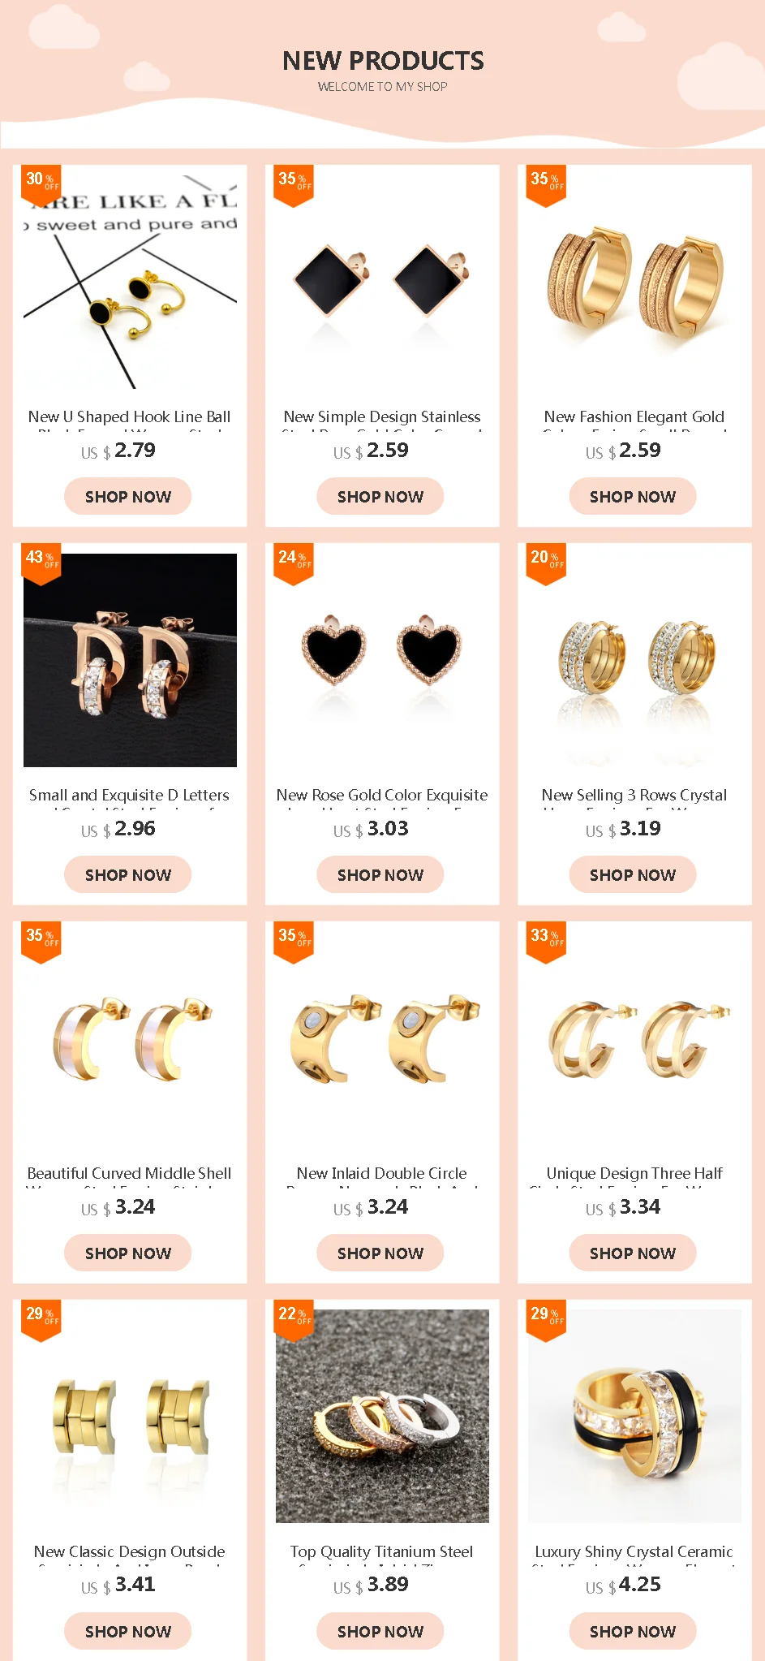Open the New Simple Design Stainless title link
This screenshot has height=1661, width=765.
(382, 417)
